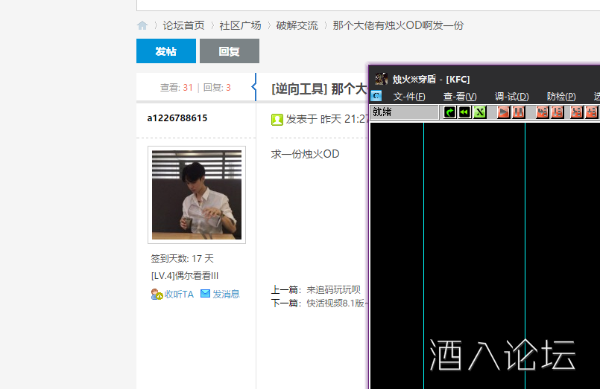Click the poster's avatar photo
Viewport: 600px width, 389px height.
tap(197, 195)
